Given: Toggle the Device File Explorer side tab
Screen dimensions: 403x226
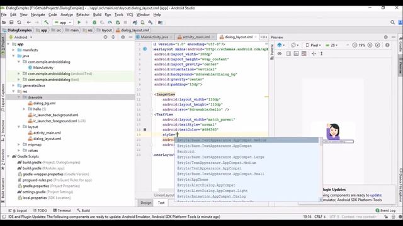Looking at the screenshot, I should click(x=400, y=185).
